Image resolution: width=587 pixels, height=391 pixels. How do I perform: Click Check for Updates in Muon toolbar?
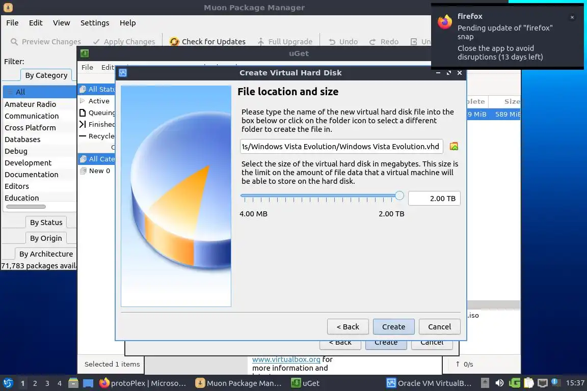[207, 42]
